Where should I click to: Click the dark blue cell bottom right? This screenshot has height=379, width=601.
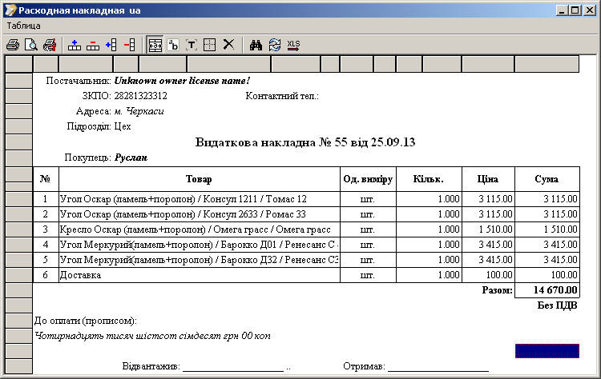tap(547, 351)
